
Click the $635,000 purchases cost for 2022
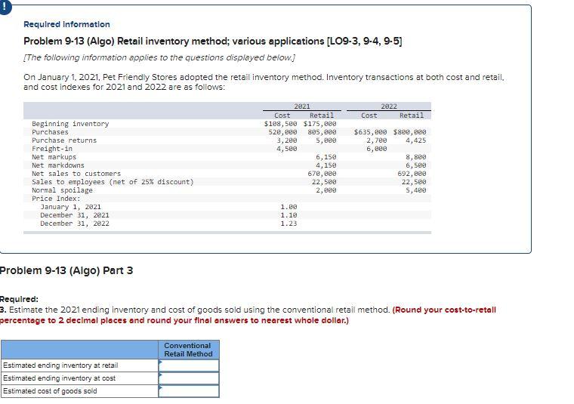[x=371, y=132]
